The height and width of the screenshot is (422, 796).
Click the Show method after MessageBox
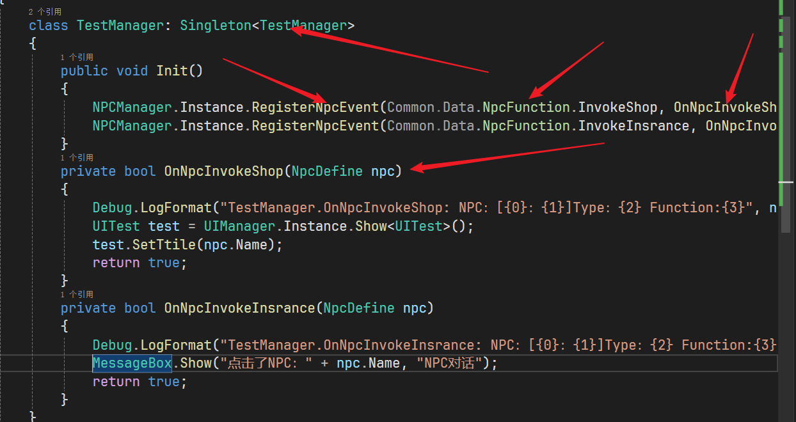pyautogui.click(x=196, y=364)
